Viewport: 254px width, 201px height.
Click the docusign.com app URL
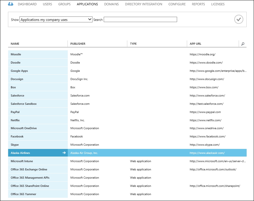(x=207, y=79)
